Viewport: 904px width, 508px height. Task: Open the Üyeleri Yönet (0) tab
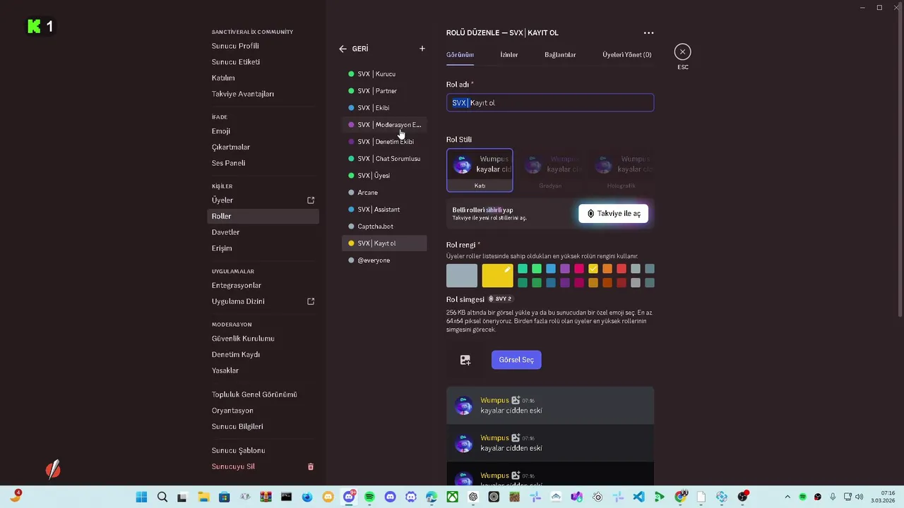click(627, 54)
